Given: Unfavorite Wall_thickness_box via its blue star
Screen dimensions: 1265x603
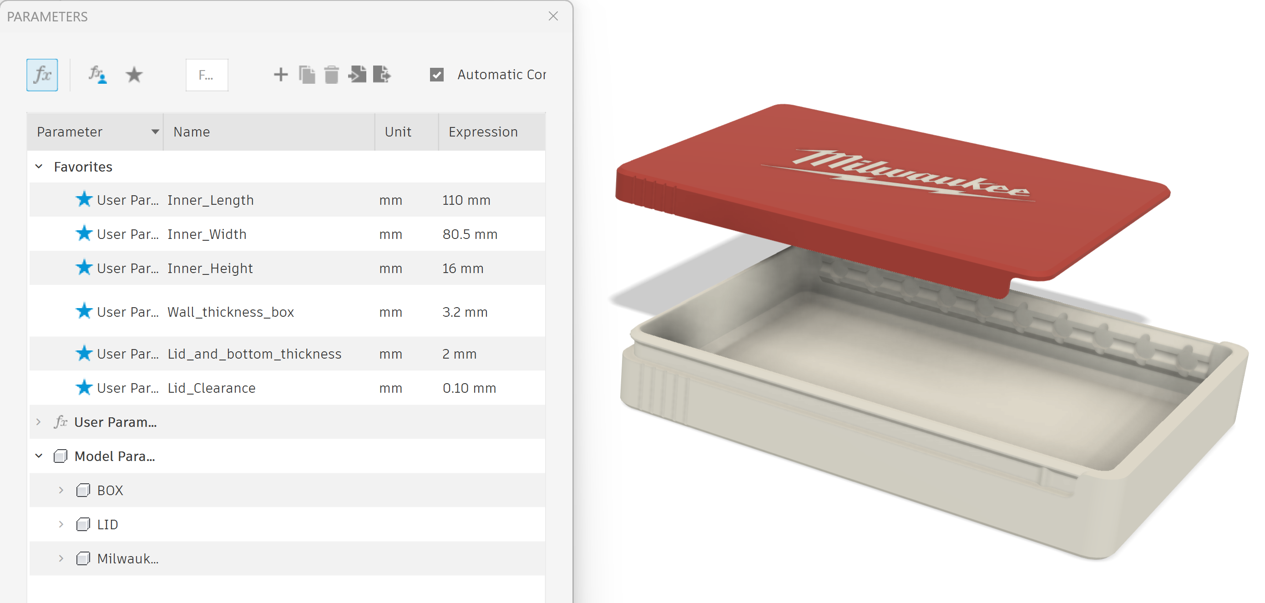Looking at the screenshot, I should (x=84, y=311).
